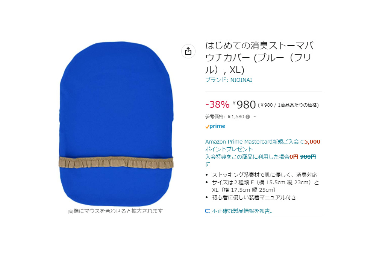The height and width of the screenshot is (257, 385).
Task: Click the 初心者に優しい装着マニュアル付き bullet point
Action: pos(254,197)
